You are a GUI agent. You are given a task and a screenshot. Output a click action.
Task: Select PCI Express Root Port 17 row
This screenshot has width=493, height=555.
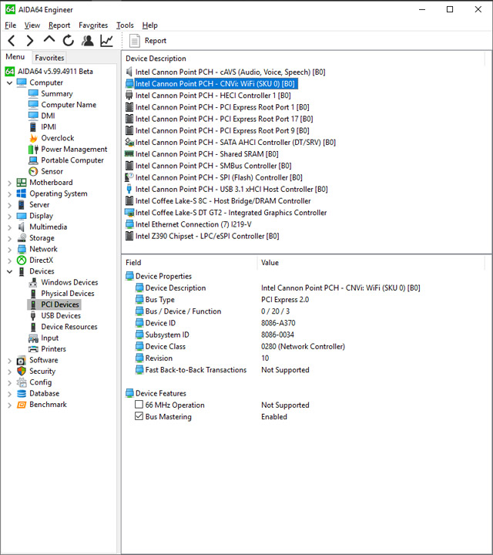point(224,119)
